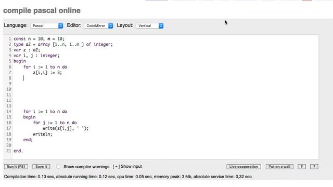Image resolution: width=333 pixels, height=187 pixels.
Task: Open the Layout dropdown showing Vertical
Action: tap(150, 25)
